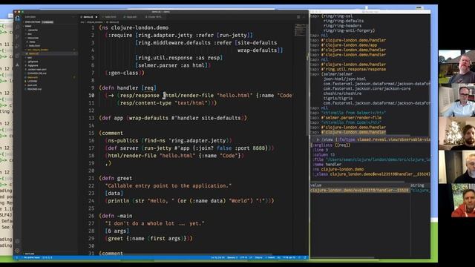The image size is (475, 267).
Task: Click the Clojure language mode in the status bar
Action: pos(258,257)
